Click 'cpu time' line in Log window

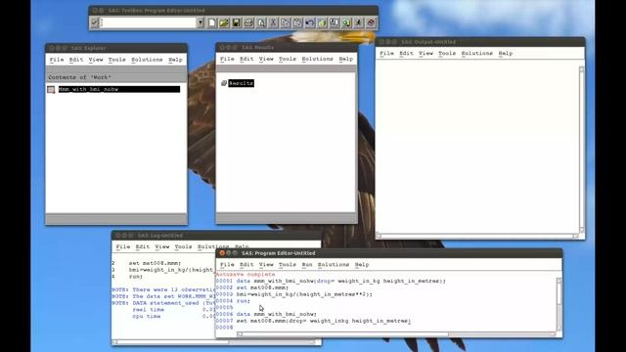pos(147,317)
